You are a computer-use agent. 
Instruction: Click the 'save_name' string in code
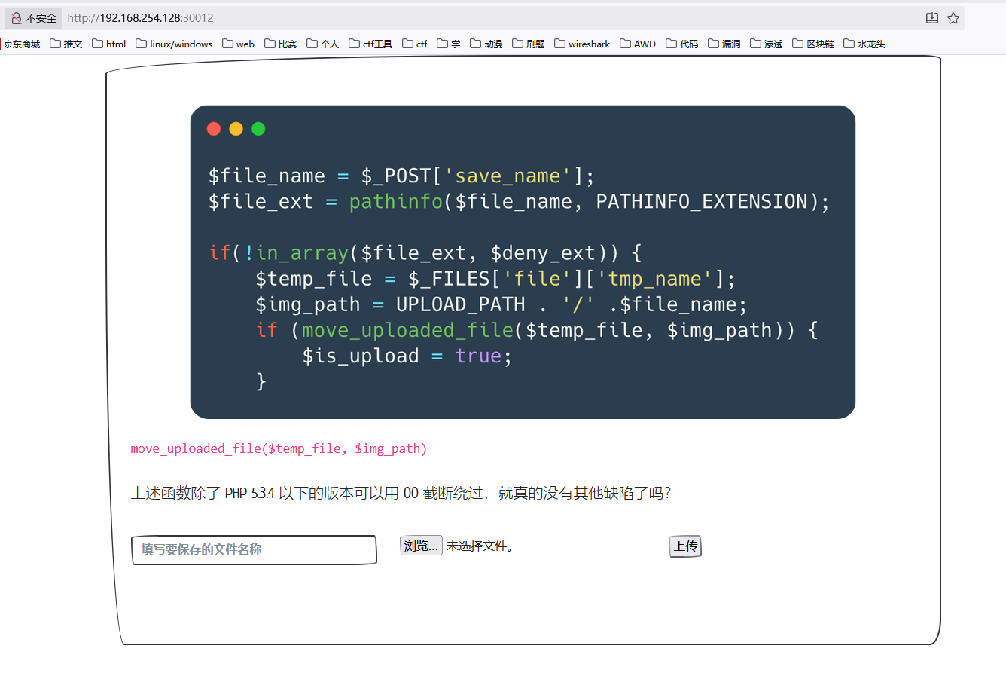pos(508,176)
